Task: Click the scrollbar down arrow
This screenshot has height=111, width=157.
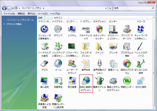Action: click(154, 108)
